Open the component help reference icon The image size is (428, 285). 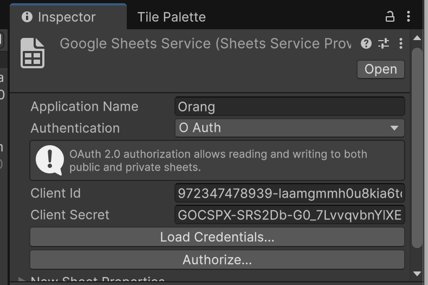[366, 43]
